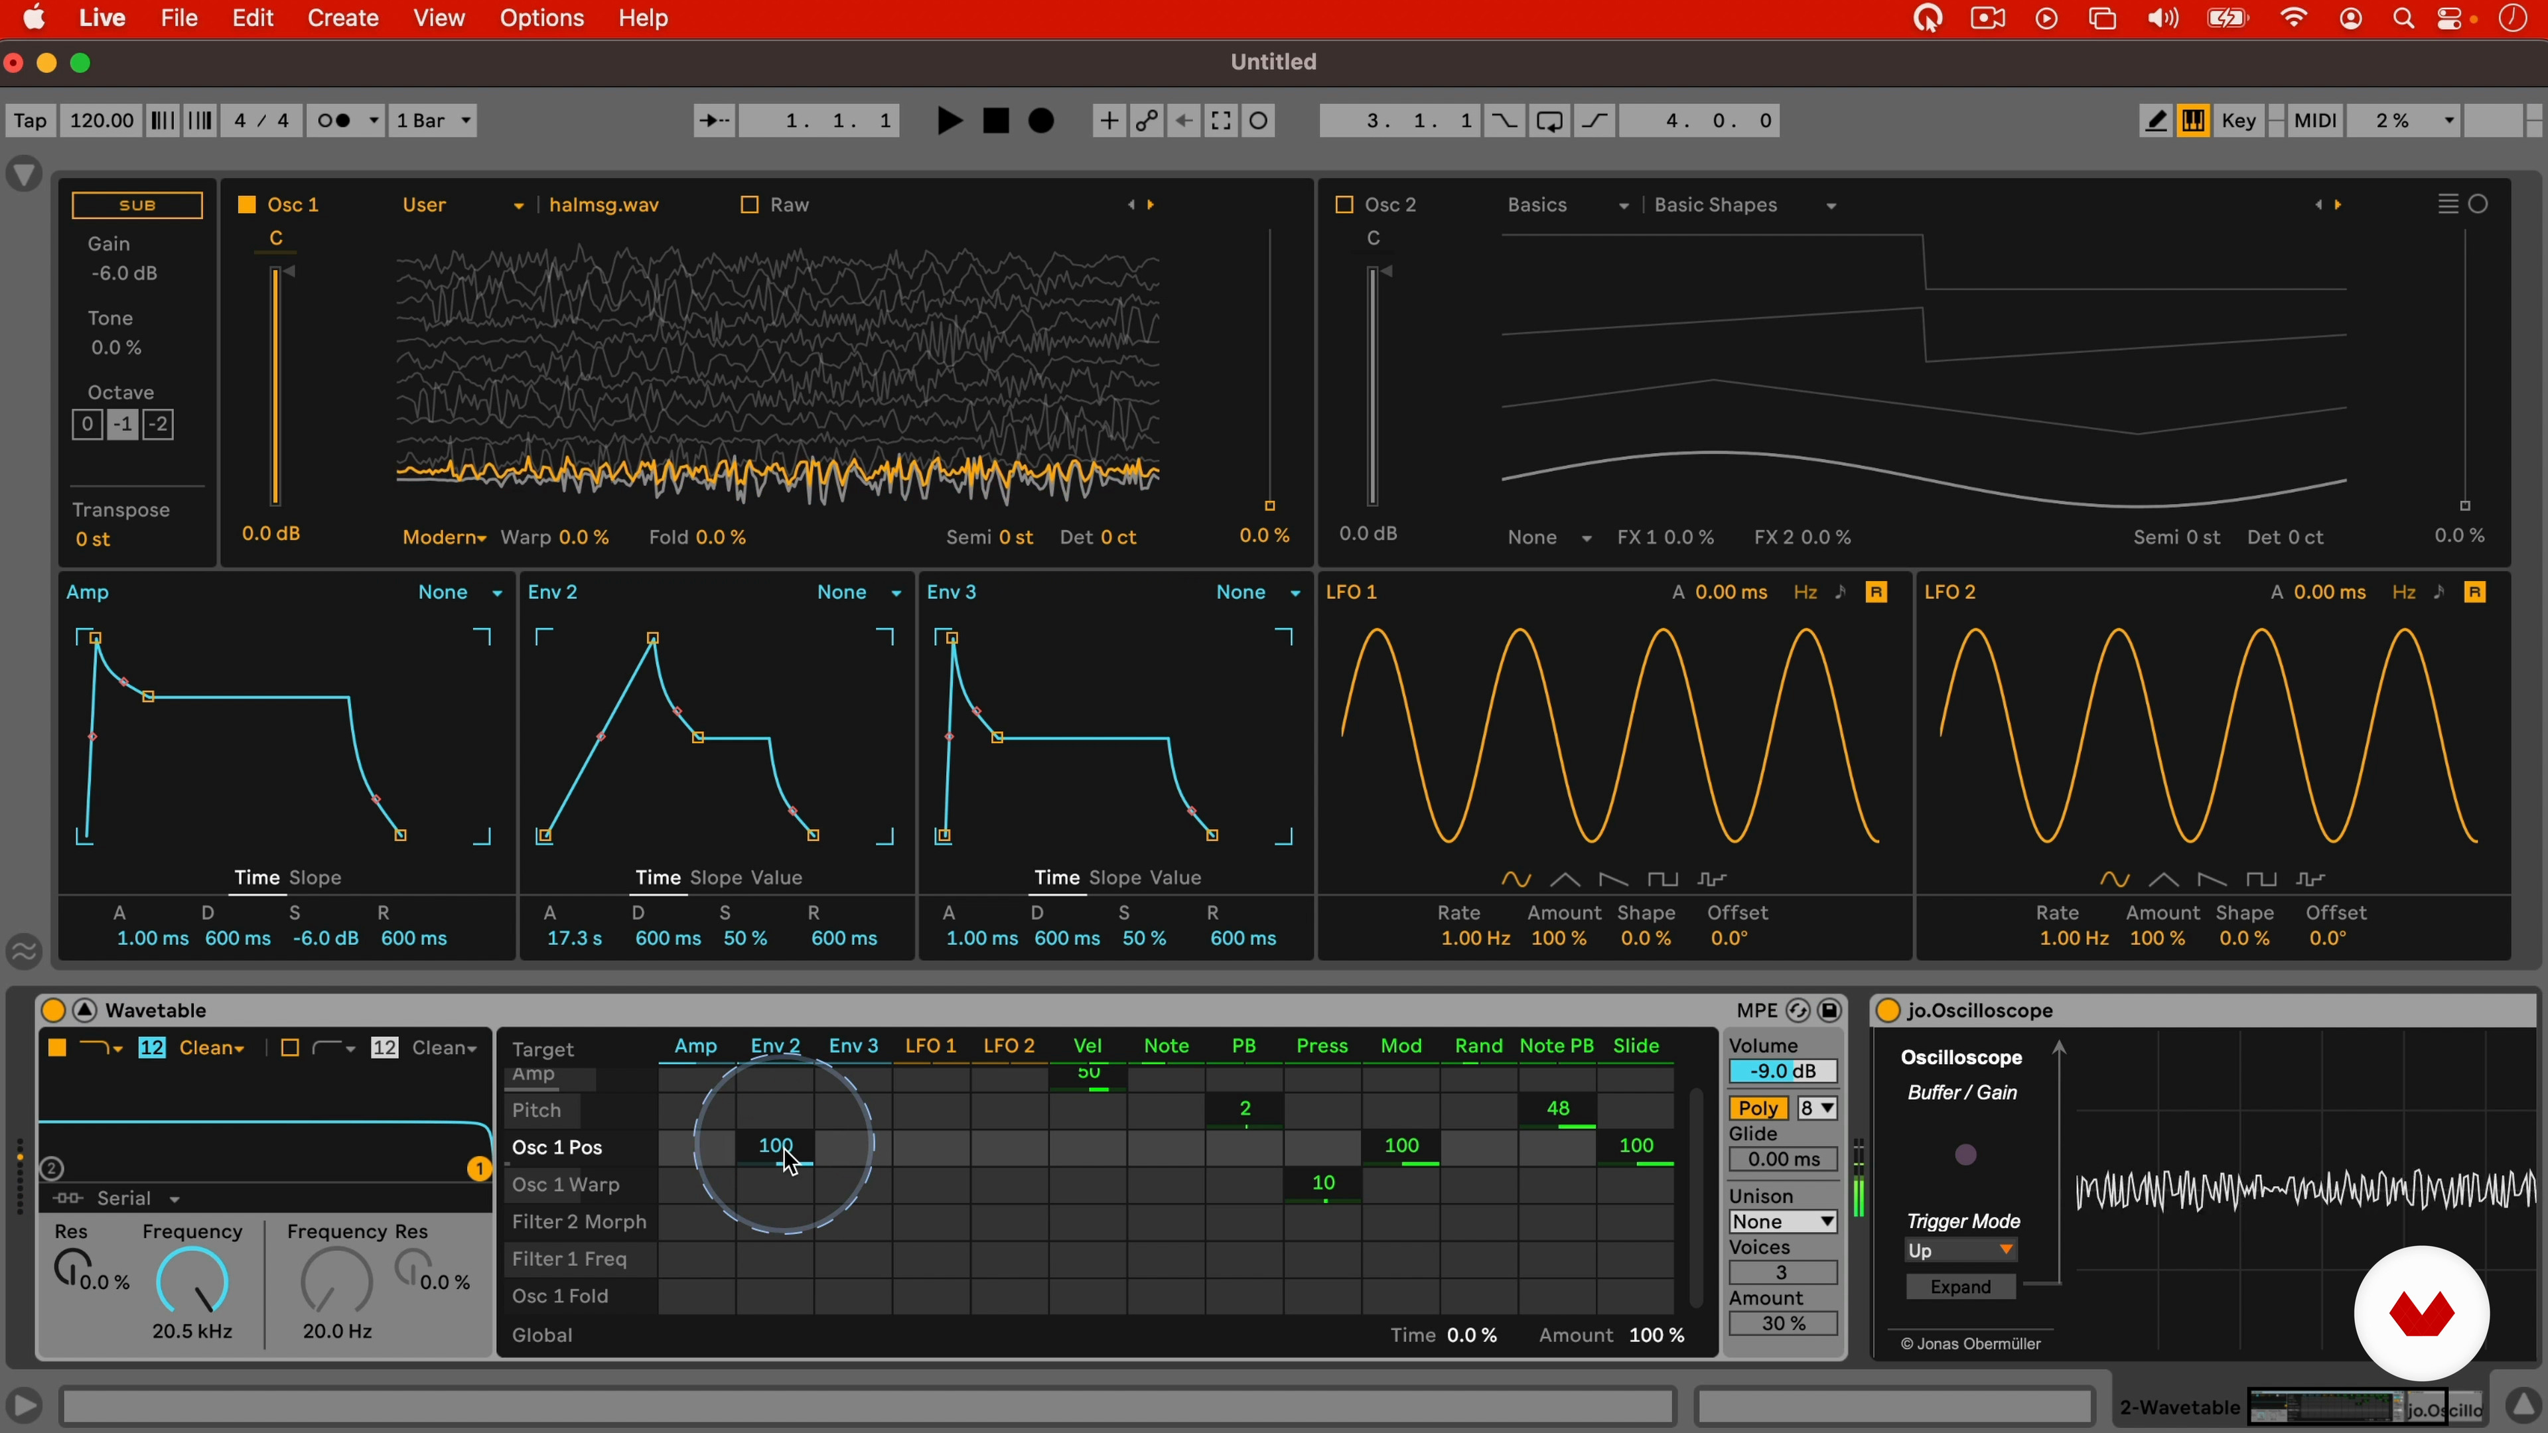
Task: Save Wavetable preset disk icon
Action: click(1830, 1010)
